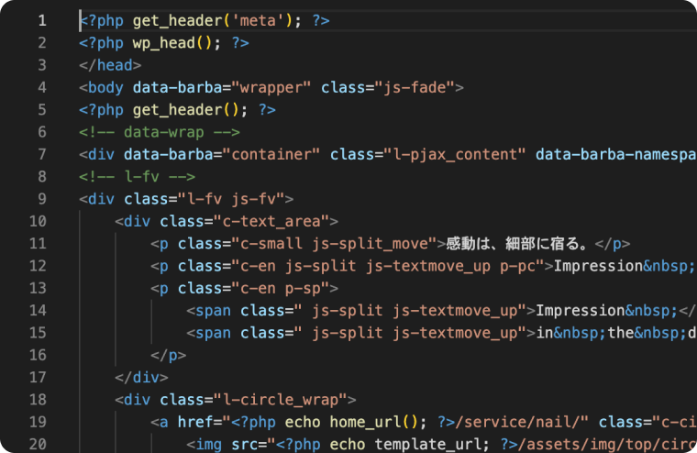The image size is (697, 453).
Task: Click the "c-en p-sp" class value
Action: click(x=281, y=288)
